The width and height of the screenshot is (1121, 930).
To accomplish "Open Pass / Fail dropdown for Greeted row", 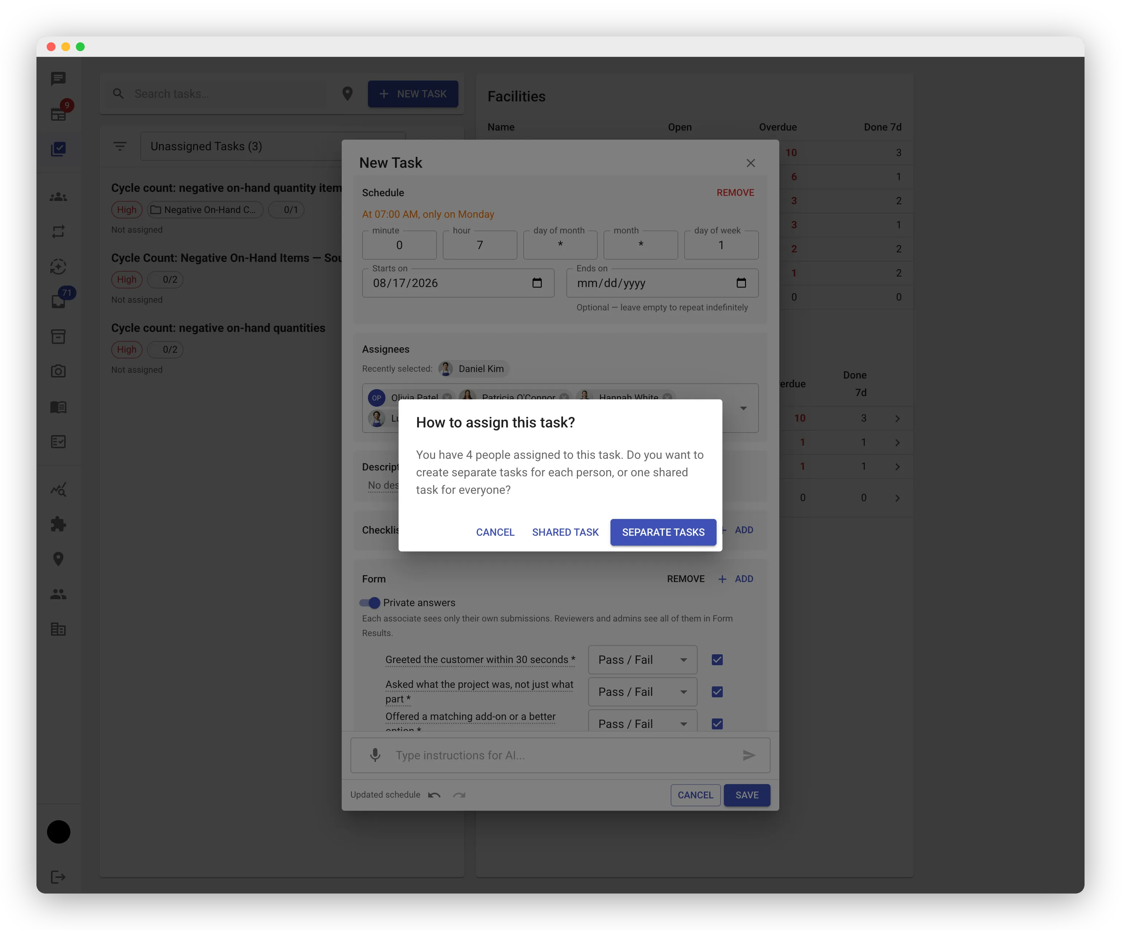I will tap(643, 660).
